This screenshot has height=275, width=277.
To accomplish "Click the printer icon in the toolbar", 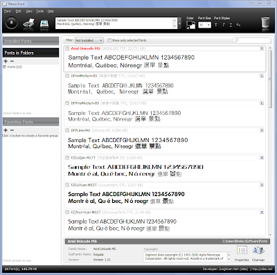I will [x=28, y=24].
